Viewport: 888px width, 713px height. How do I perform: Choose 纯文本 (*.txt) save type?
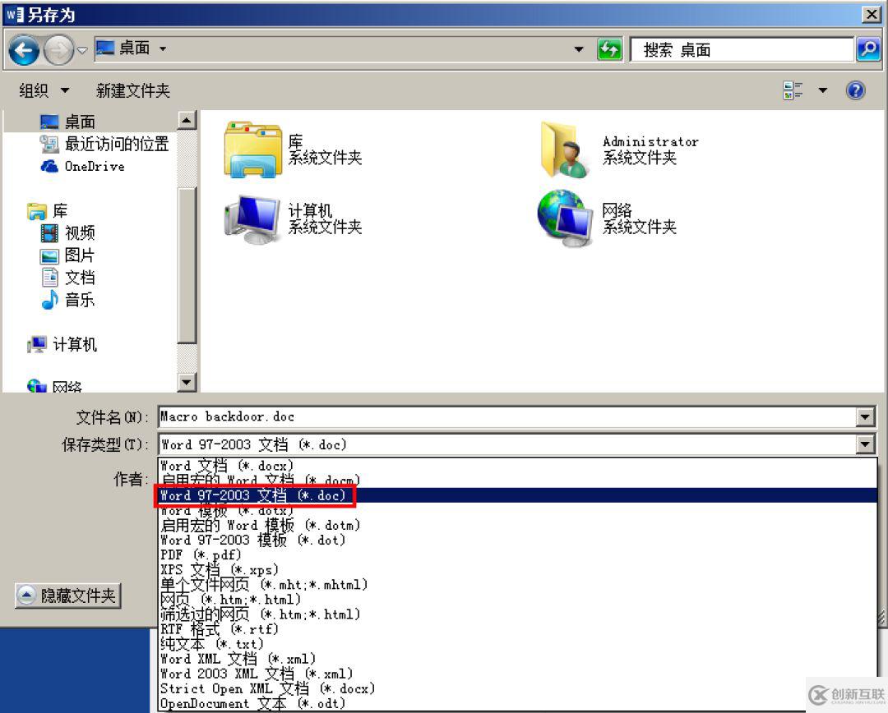(x=517, y=643)
